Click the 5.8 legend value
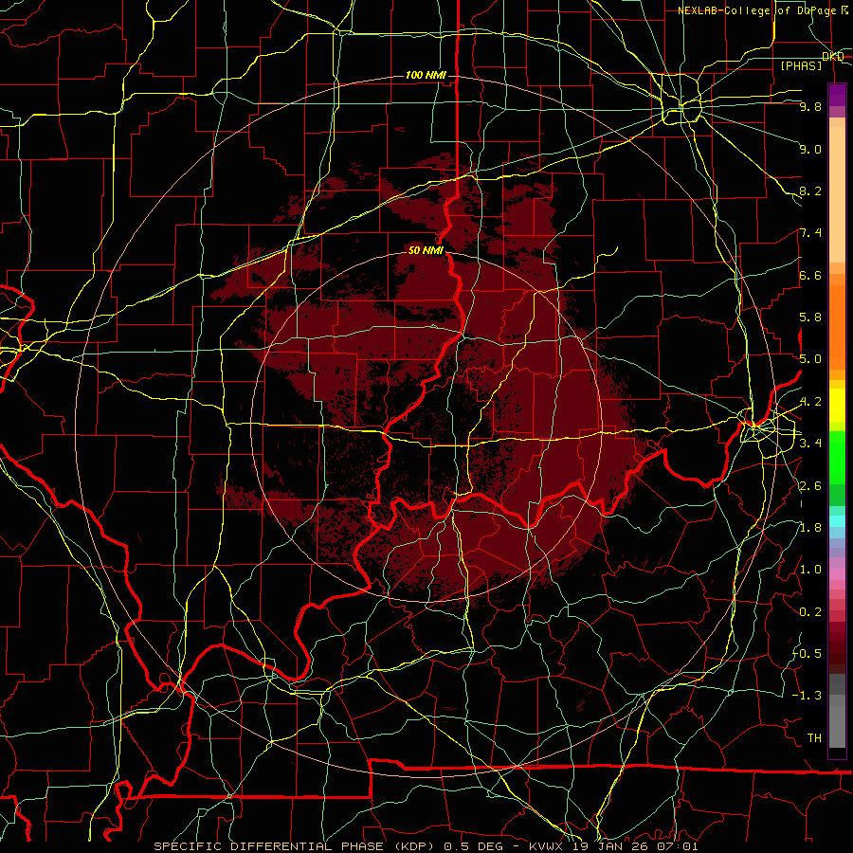This screenshot has height=853, width=853. (810, 317)
